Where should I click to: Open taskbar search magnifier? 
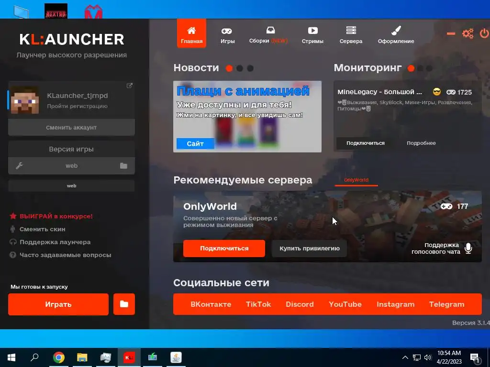click(34, 357)
